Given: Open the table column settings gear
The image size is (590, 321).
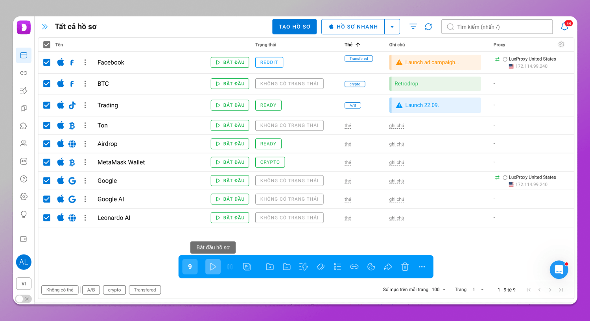Looking at the screenshot, I should 561,44.
